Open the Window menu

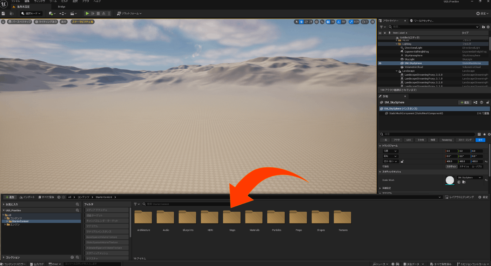point(40,1)
